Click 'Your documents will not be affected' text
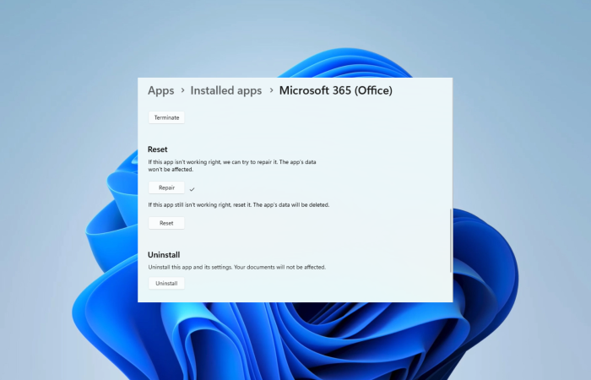591x380 pixels. point(280,267)
